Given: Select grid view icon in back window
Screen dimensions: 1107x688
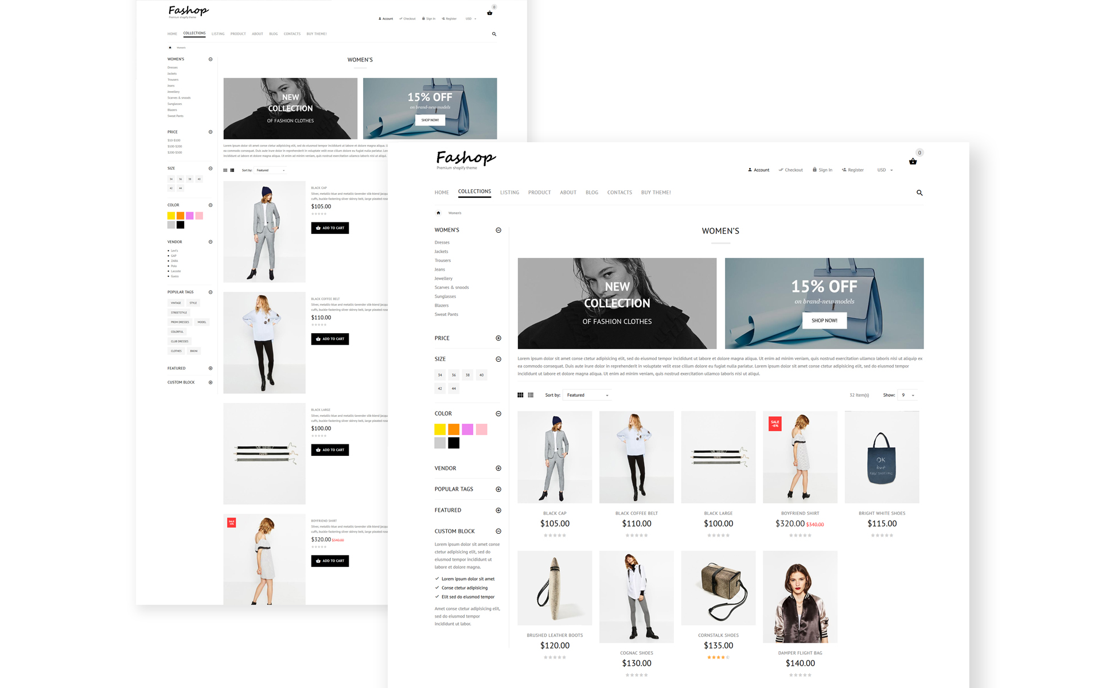Looking at the screenshot, I should pos(225,170).
